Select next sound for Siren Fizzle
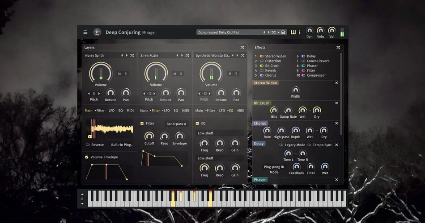This screenshot has height=223, width=425. coord(182,55)
